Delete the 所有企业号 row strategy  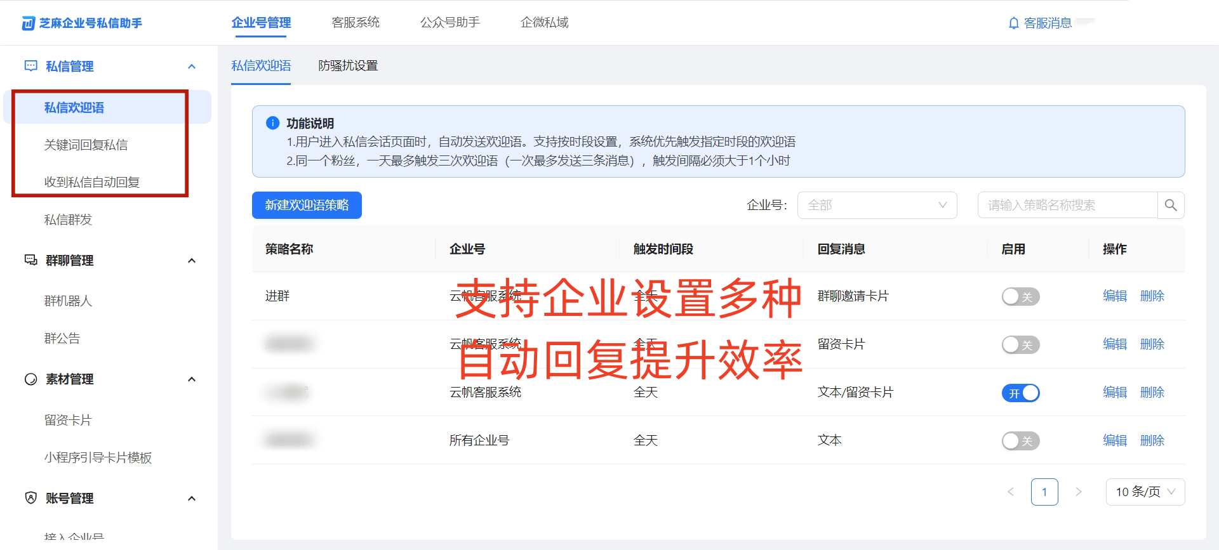point(1152,440)
